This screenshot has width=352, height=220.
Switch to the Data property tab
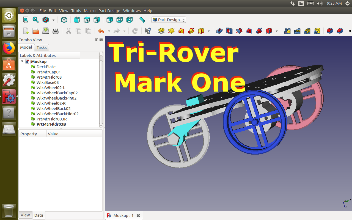(x=39, y=215)
